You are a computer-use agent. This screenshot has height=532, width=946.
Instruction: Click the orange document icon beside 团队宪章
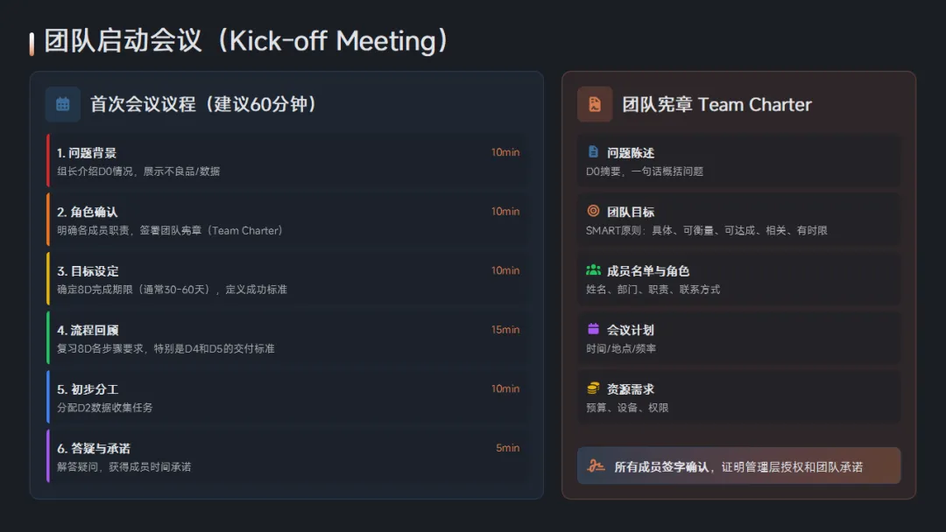595,104
